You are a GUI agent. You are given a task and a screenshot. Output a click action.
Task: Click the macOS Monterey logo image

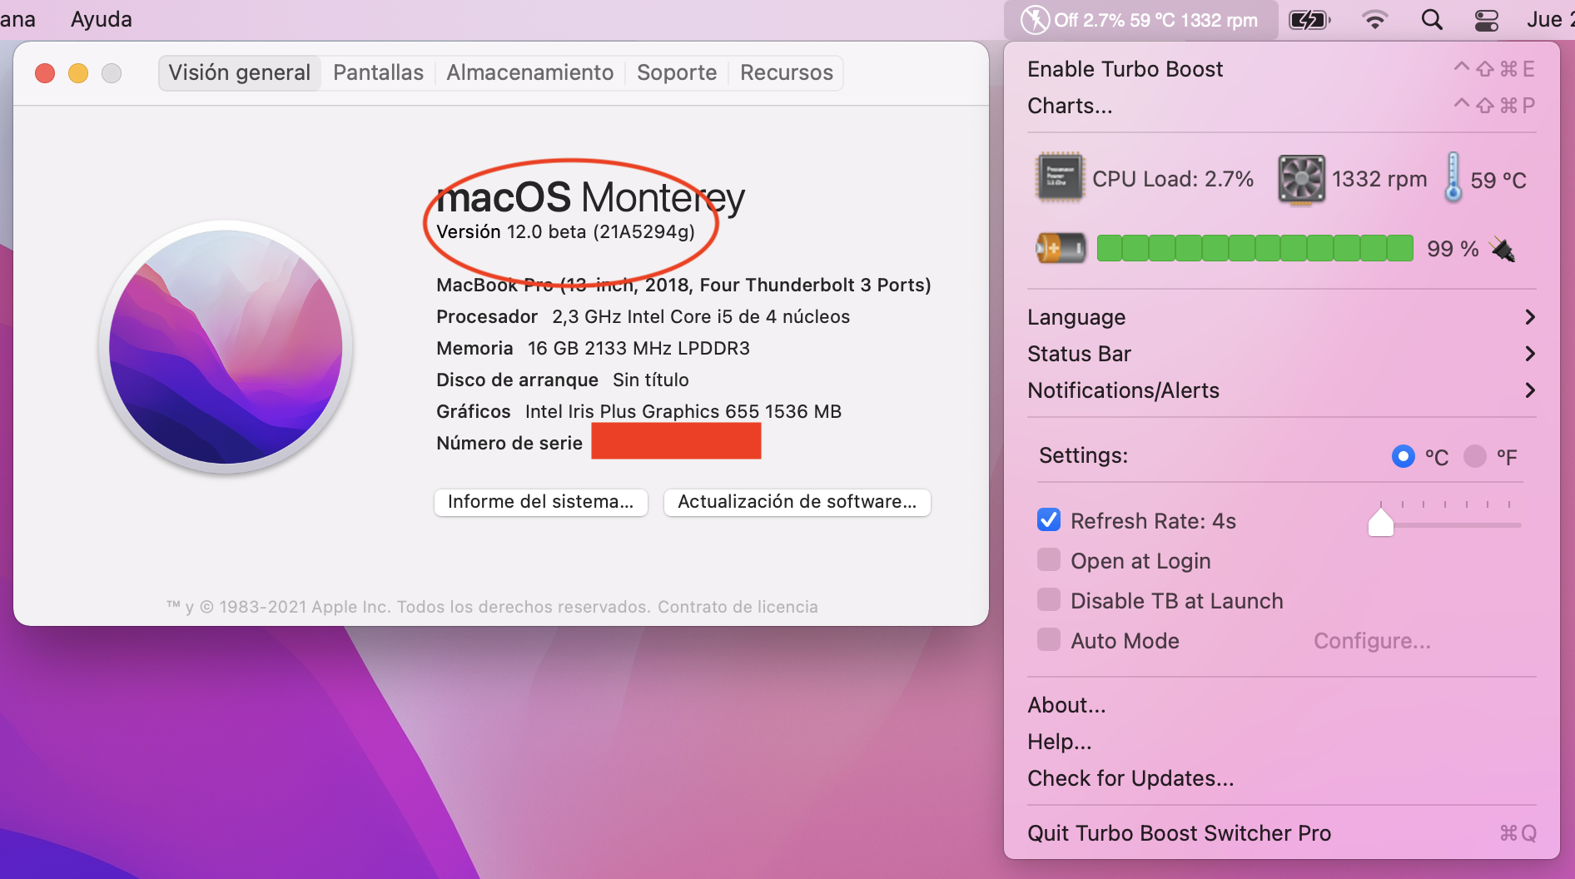coord(226,347)
